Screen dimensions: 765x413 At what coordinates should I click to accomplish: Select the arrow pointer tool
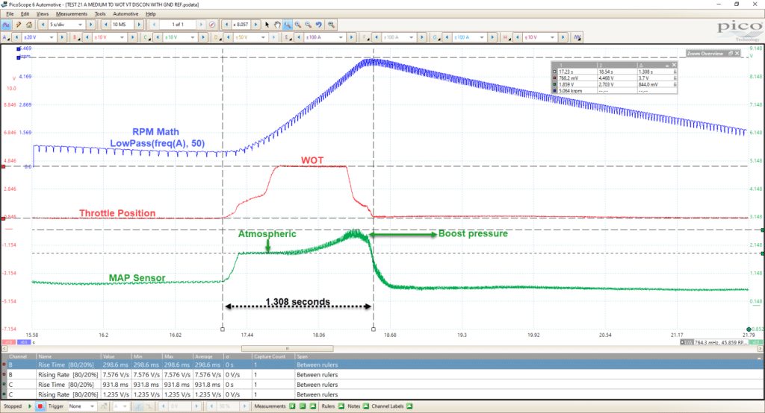pos(267,25)
